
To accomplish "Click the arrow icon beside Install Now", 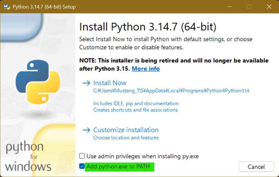I will (x=86, y=83).
